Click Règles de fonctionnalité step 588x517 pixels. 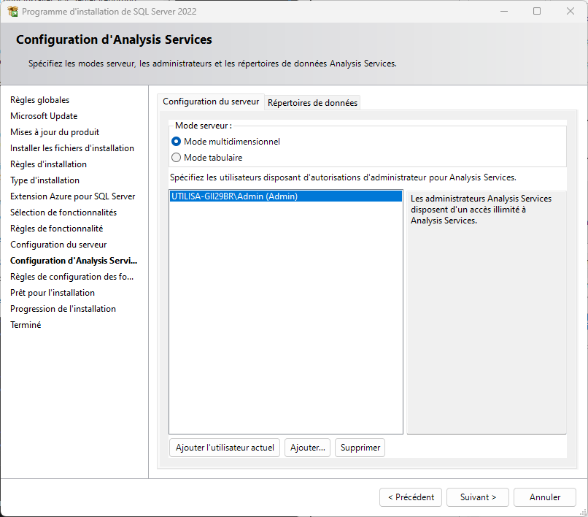pos(57,229)
